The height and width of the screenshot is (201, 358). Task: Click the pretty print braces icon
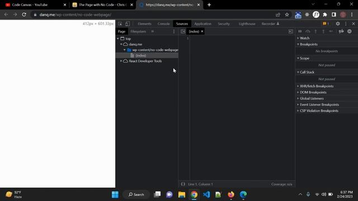pos(183,184)
